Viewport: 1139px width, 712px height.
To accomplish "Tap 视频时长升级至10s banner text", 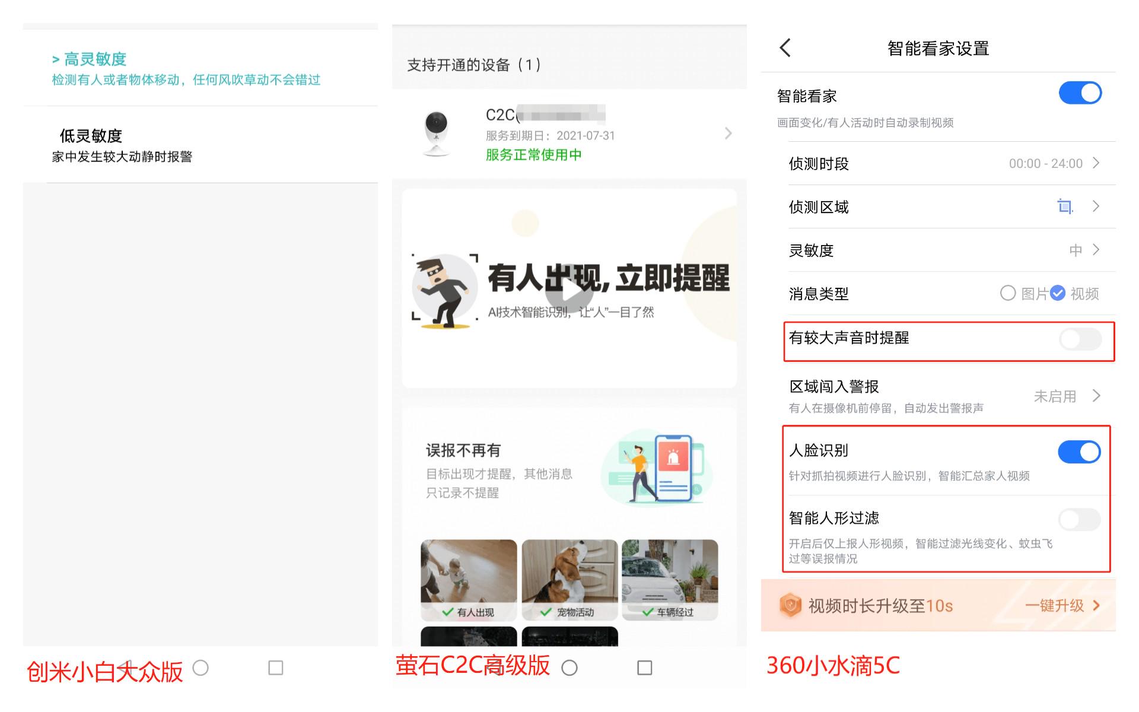I will coord(880,606).
